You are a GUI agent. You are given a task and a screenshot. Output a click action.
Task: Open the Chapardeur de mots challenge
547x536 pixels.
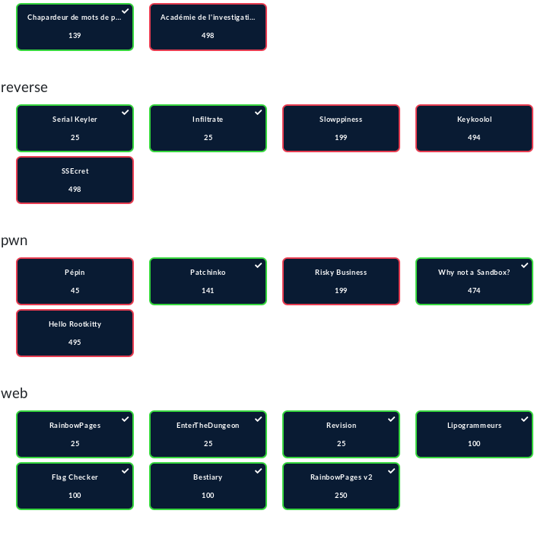point(75,27)
